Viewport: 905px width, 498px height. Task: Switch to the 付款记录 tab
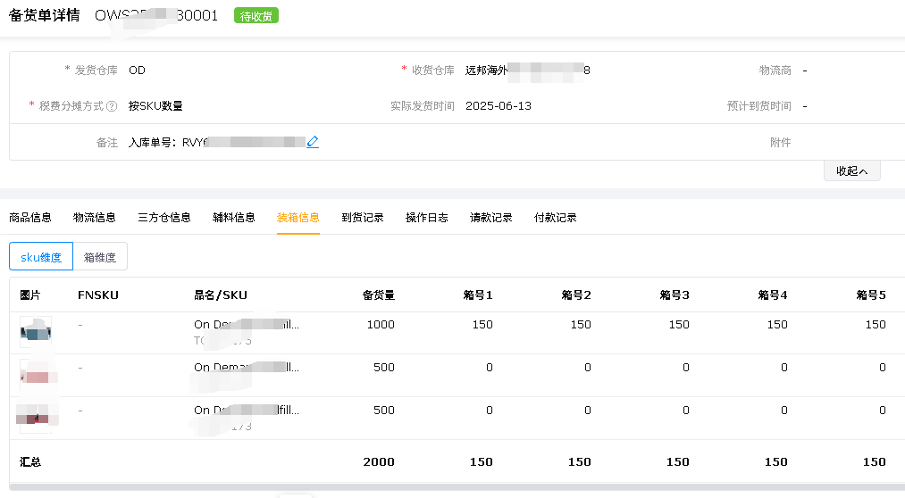pos(556,218)
